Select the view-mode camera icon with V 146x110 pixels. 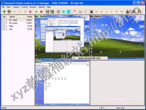[x=48, y=12]
